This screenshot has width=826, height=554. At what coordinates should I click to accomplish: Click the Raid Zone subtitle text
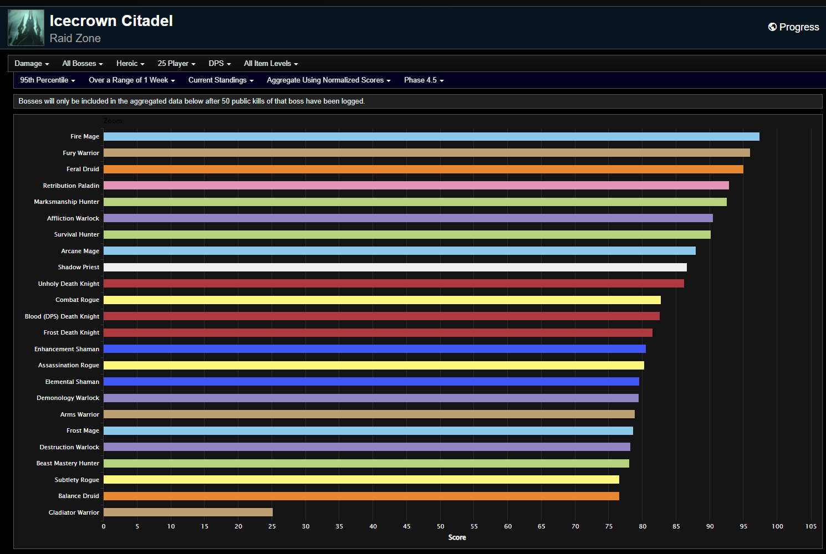pyautogui.click(x=75, y=38)
